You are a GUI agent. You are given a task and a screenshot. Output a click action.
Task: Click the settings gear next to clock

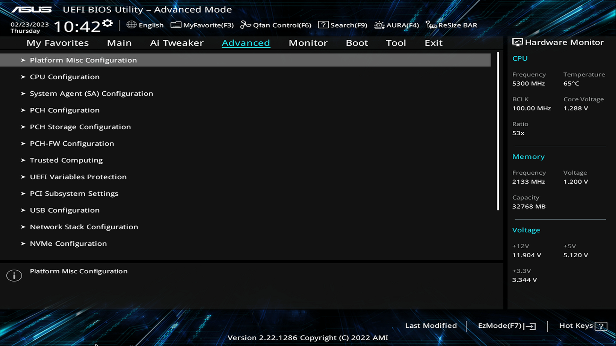(x=107, y=23)
